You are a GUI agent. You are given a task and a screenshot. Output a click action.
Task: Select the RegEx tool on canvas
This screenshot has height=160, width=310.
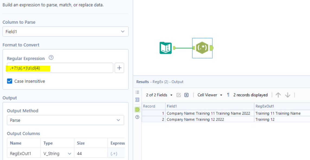(202, 48)
